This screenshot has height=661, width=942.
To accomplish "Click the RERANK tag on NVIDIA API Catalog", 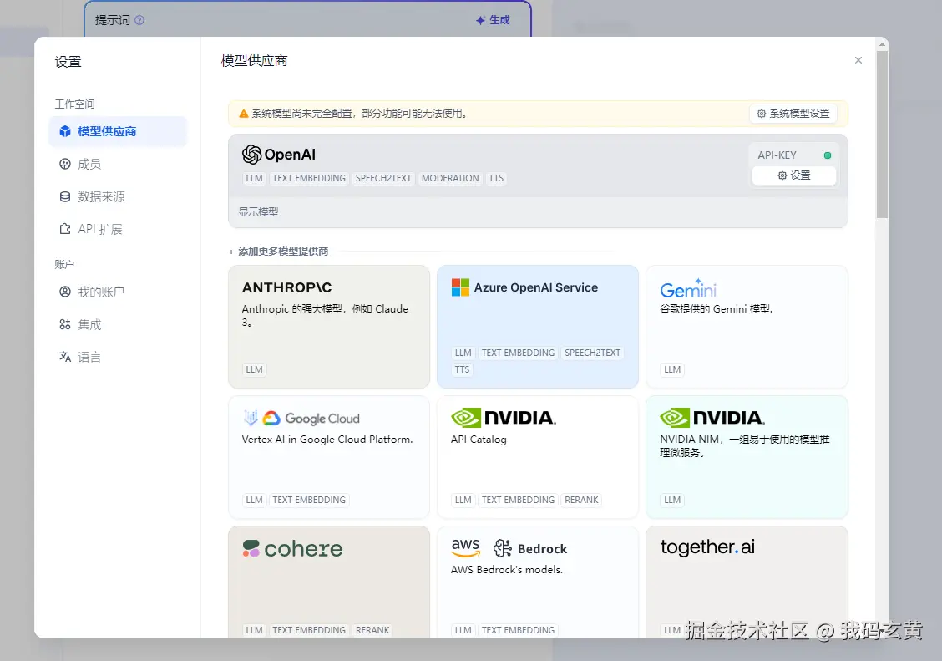I will coord(581,500).
